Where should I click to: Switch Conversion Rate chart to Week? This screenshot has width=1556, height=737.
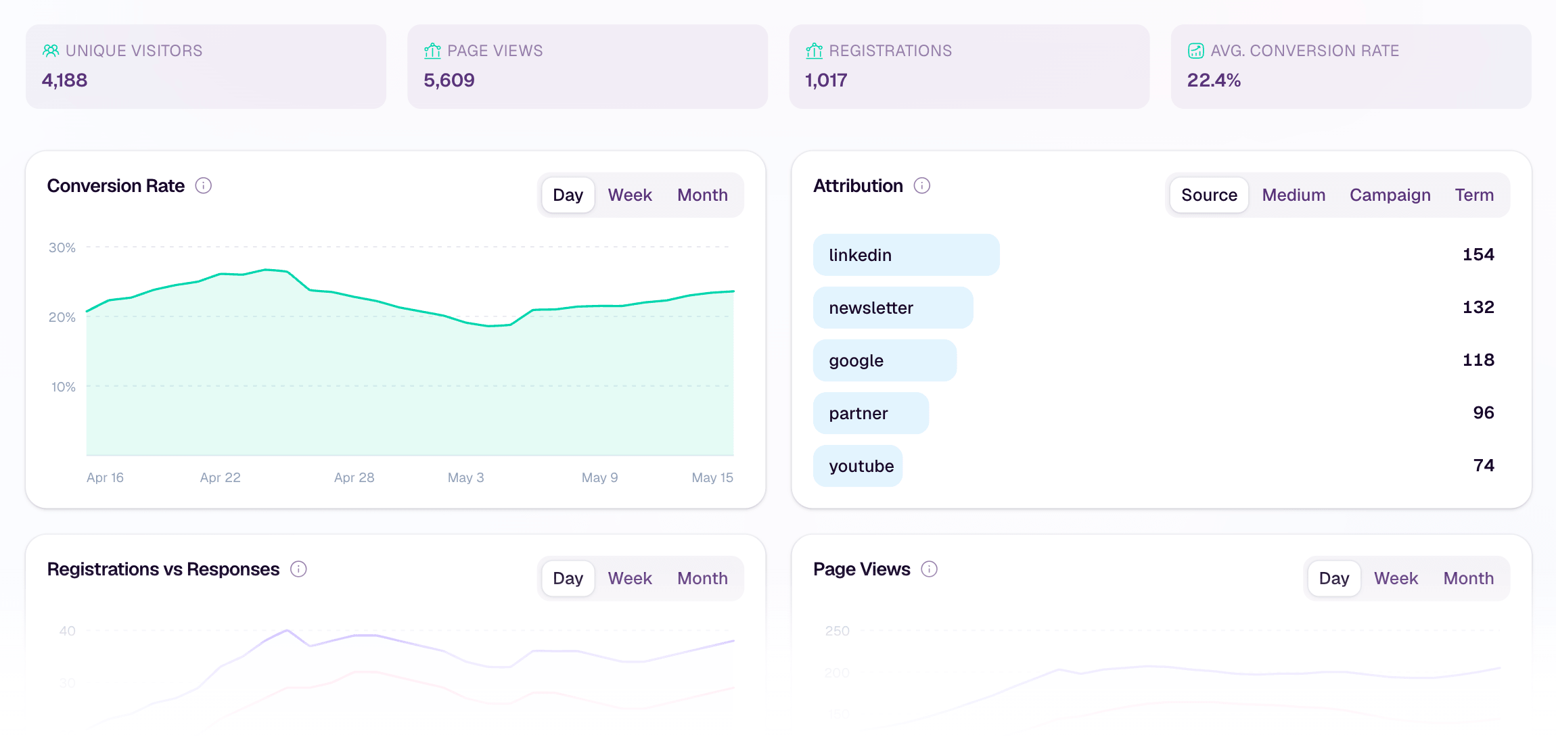(630, 195)
